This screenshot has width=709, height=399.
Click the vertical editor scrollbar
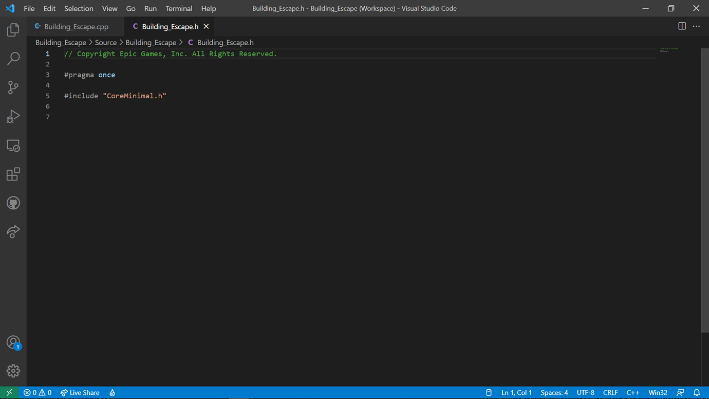point(705,190)
